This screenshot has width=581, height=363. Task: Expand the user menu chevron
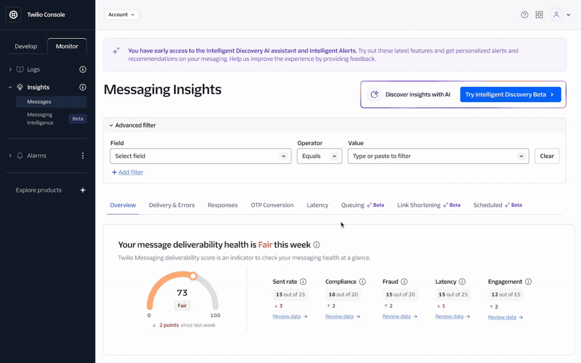pos(569,15)
